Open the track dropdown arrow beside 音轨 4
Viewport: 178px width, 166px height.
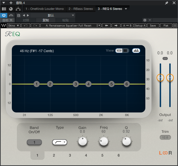tap(4, 3)
